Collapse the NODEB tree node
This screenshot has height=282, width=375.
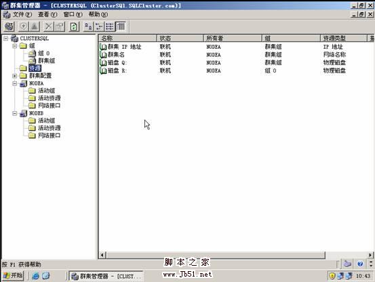click(15, 113)
